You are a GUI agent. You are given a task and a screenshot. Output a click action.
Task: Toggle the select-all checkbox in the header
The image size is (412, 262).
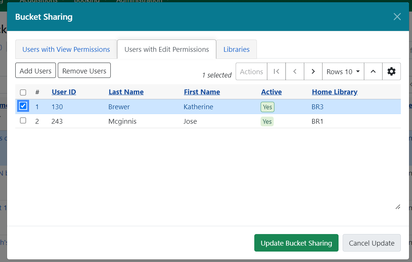23,92
